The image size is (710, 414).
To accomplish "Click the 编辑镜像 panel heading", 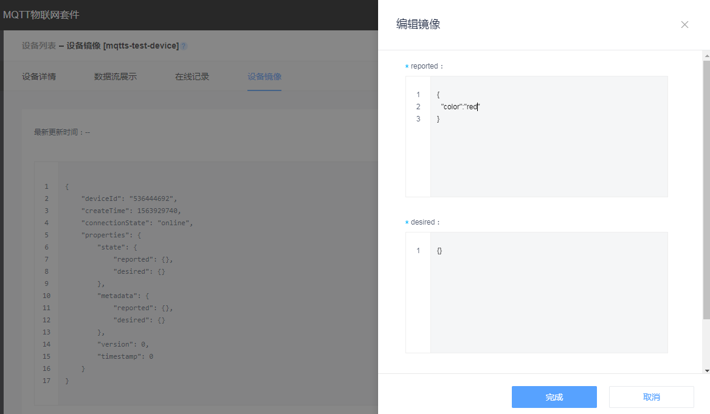I will tap(418, 24).
